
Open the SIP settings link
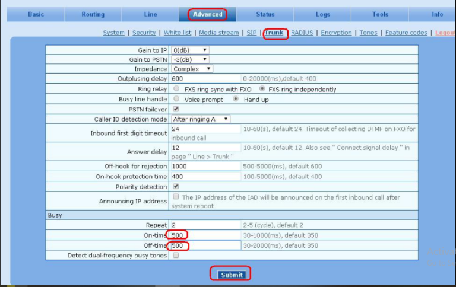pyautogui.click(x=252, y=33)
